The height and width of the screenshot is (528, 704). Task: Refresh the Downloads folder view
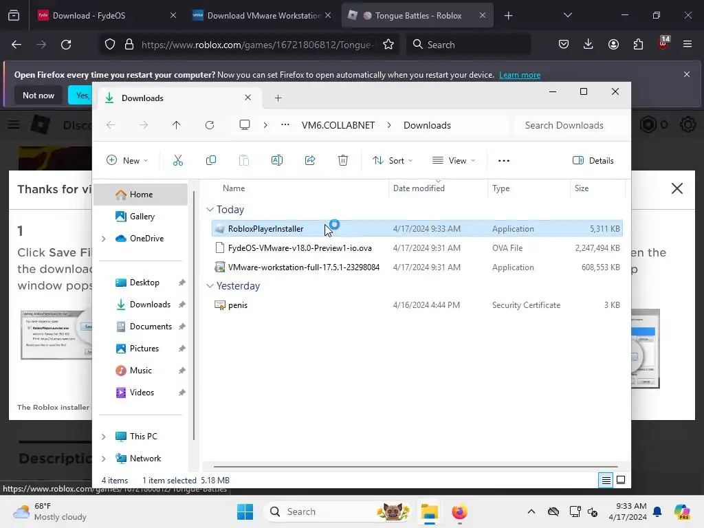210,125
